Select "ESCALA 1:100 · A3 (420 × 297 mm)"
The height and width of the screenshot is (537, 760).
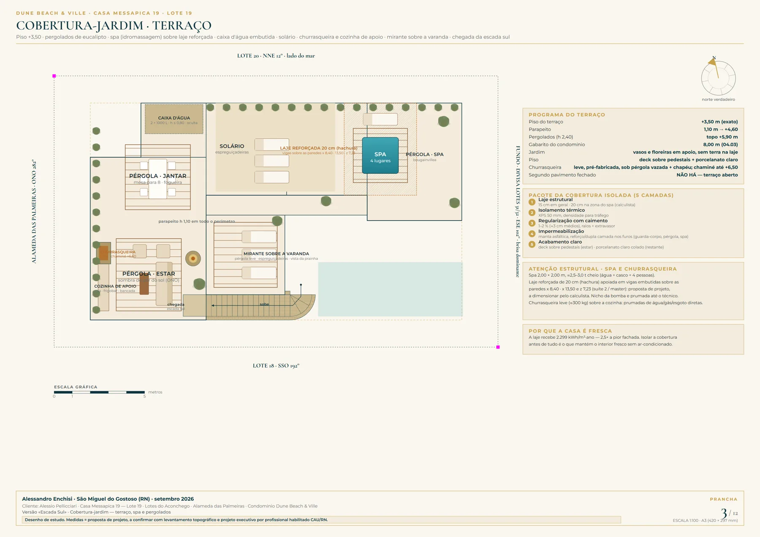pyautogui.click(x=705, y=521)
